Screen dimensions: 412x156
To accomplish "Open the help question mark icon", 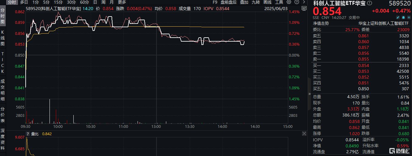I will coord(296,2).
